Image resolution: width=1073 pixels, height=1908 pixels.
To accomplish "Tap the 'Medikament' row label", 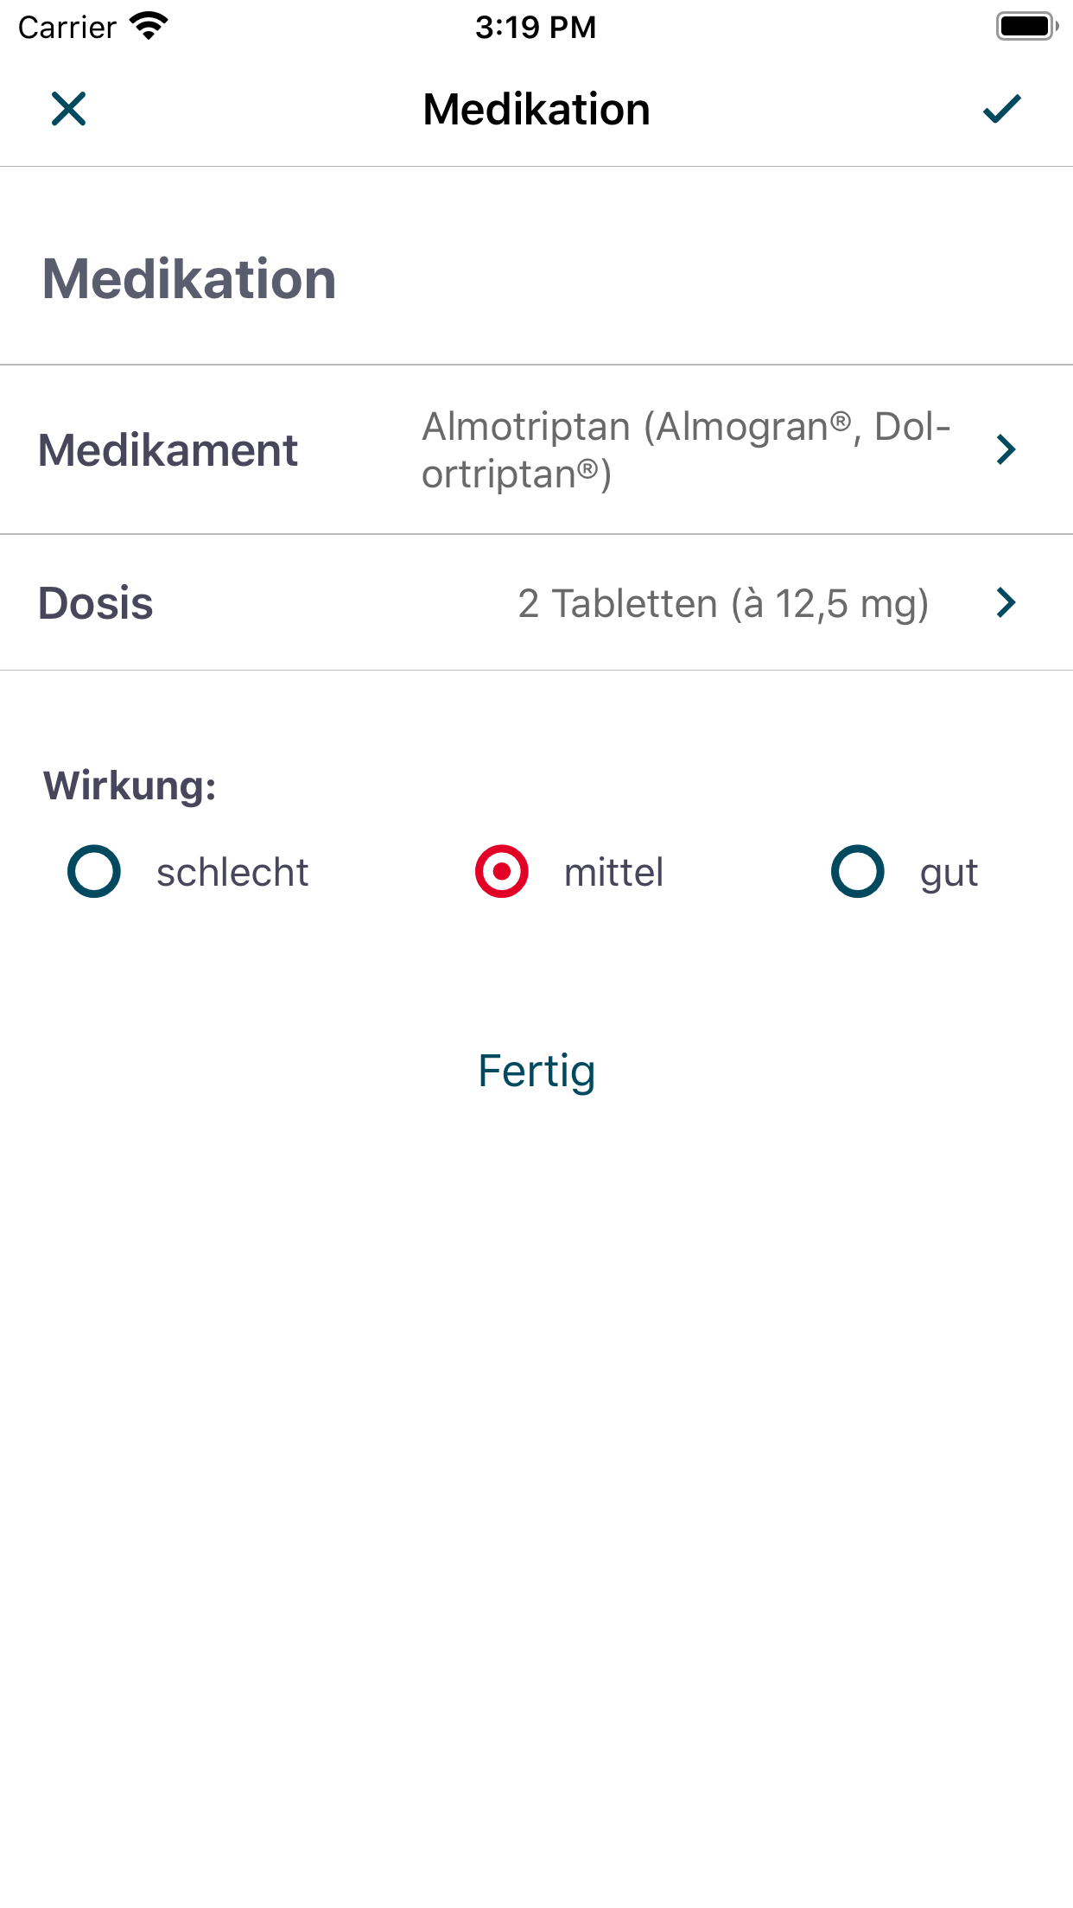I will click(168, 450).
